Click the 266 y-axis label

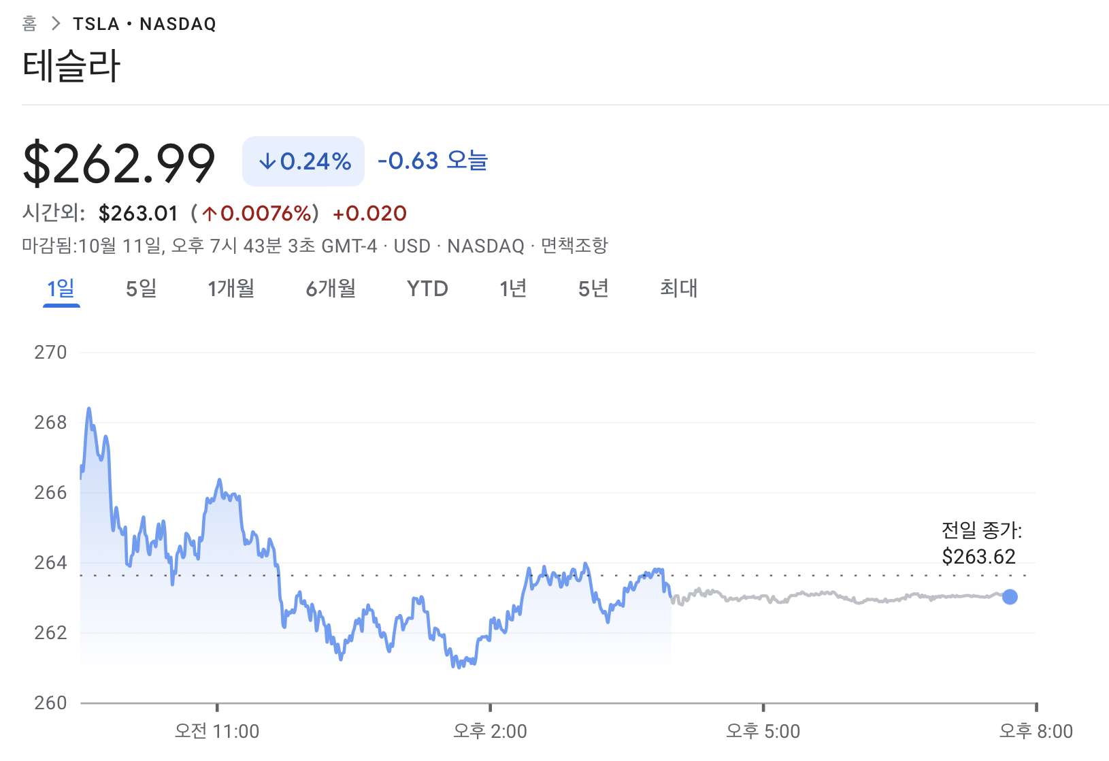coord(50,493)
